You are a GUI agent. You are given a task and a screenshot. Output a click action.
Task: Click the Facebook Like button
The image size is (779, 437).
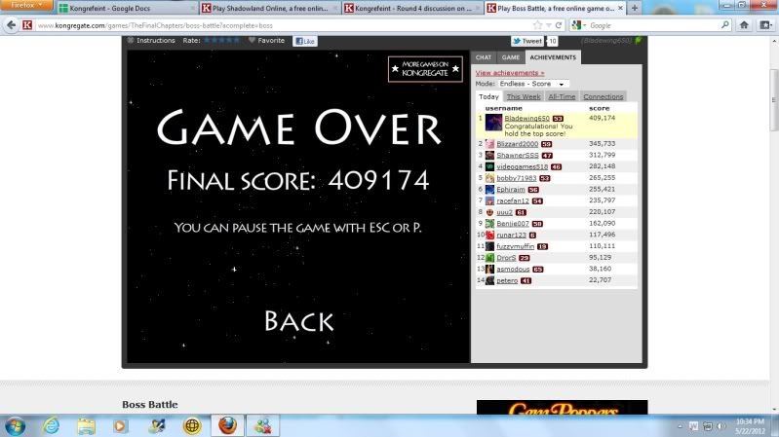[x=305, y=41]
